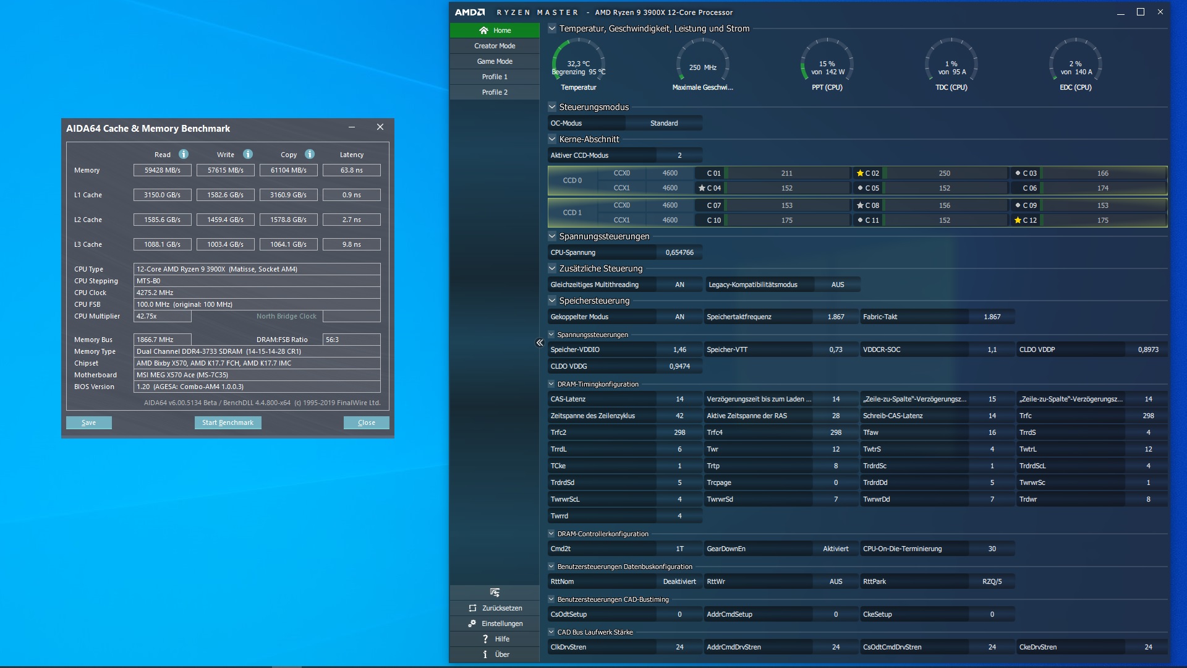Click the Zurücksetzen reset icon
Viewport: 1187px width, 668px height.
tap(473, 608)
